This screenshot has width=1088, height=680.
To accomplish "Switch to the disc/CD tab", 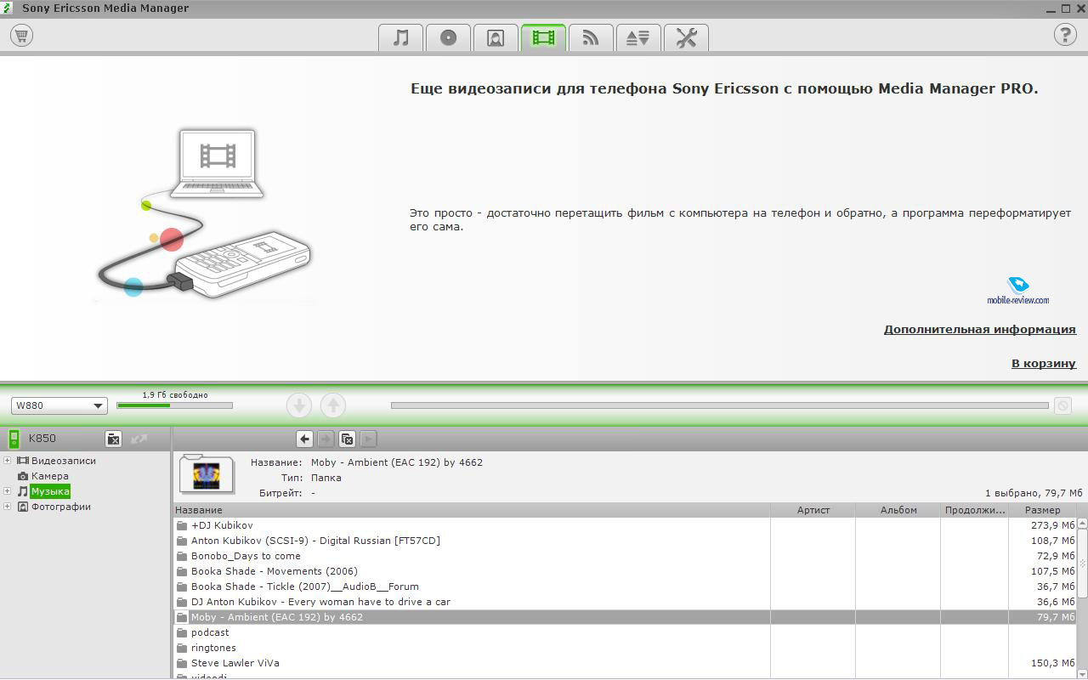I will coord(449,37).
